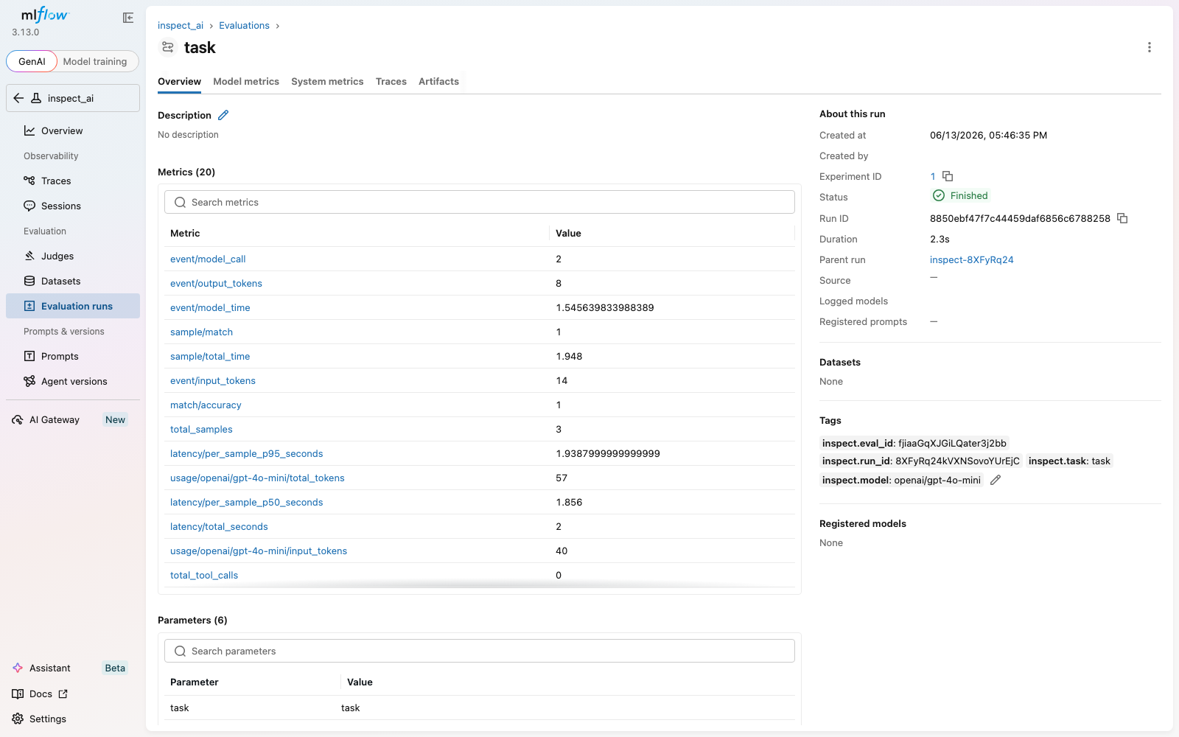Open the event/input_tokens metric
The height and width of the screenshot is (737, 1179).
coord(213,380)
